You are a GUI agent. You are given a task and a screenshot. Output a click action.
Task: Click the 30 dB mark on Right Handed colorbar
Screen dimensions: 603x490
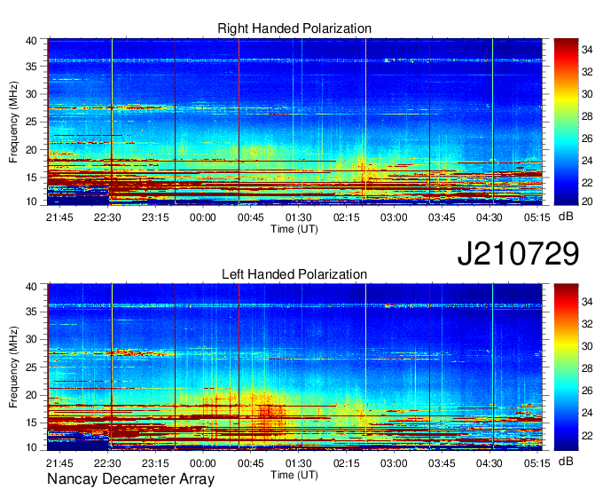click(x=587, y=94)
